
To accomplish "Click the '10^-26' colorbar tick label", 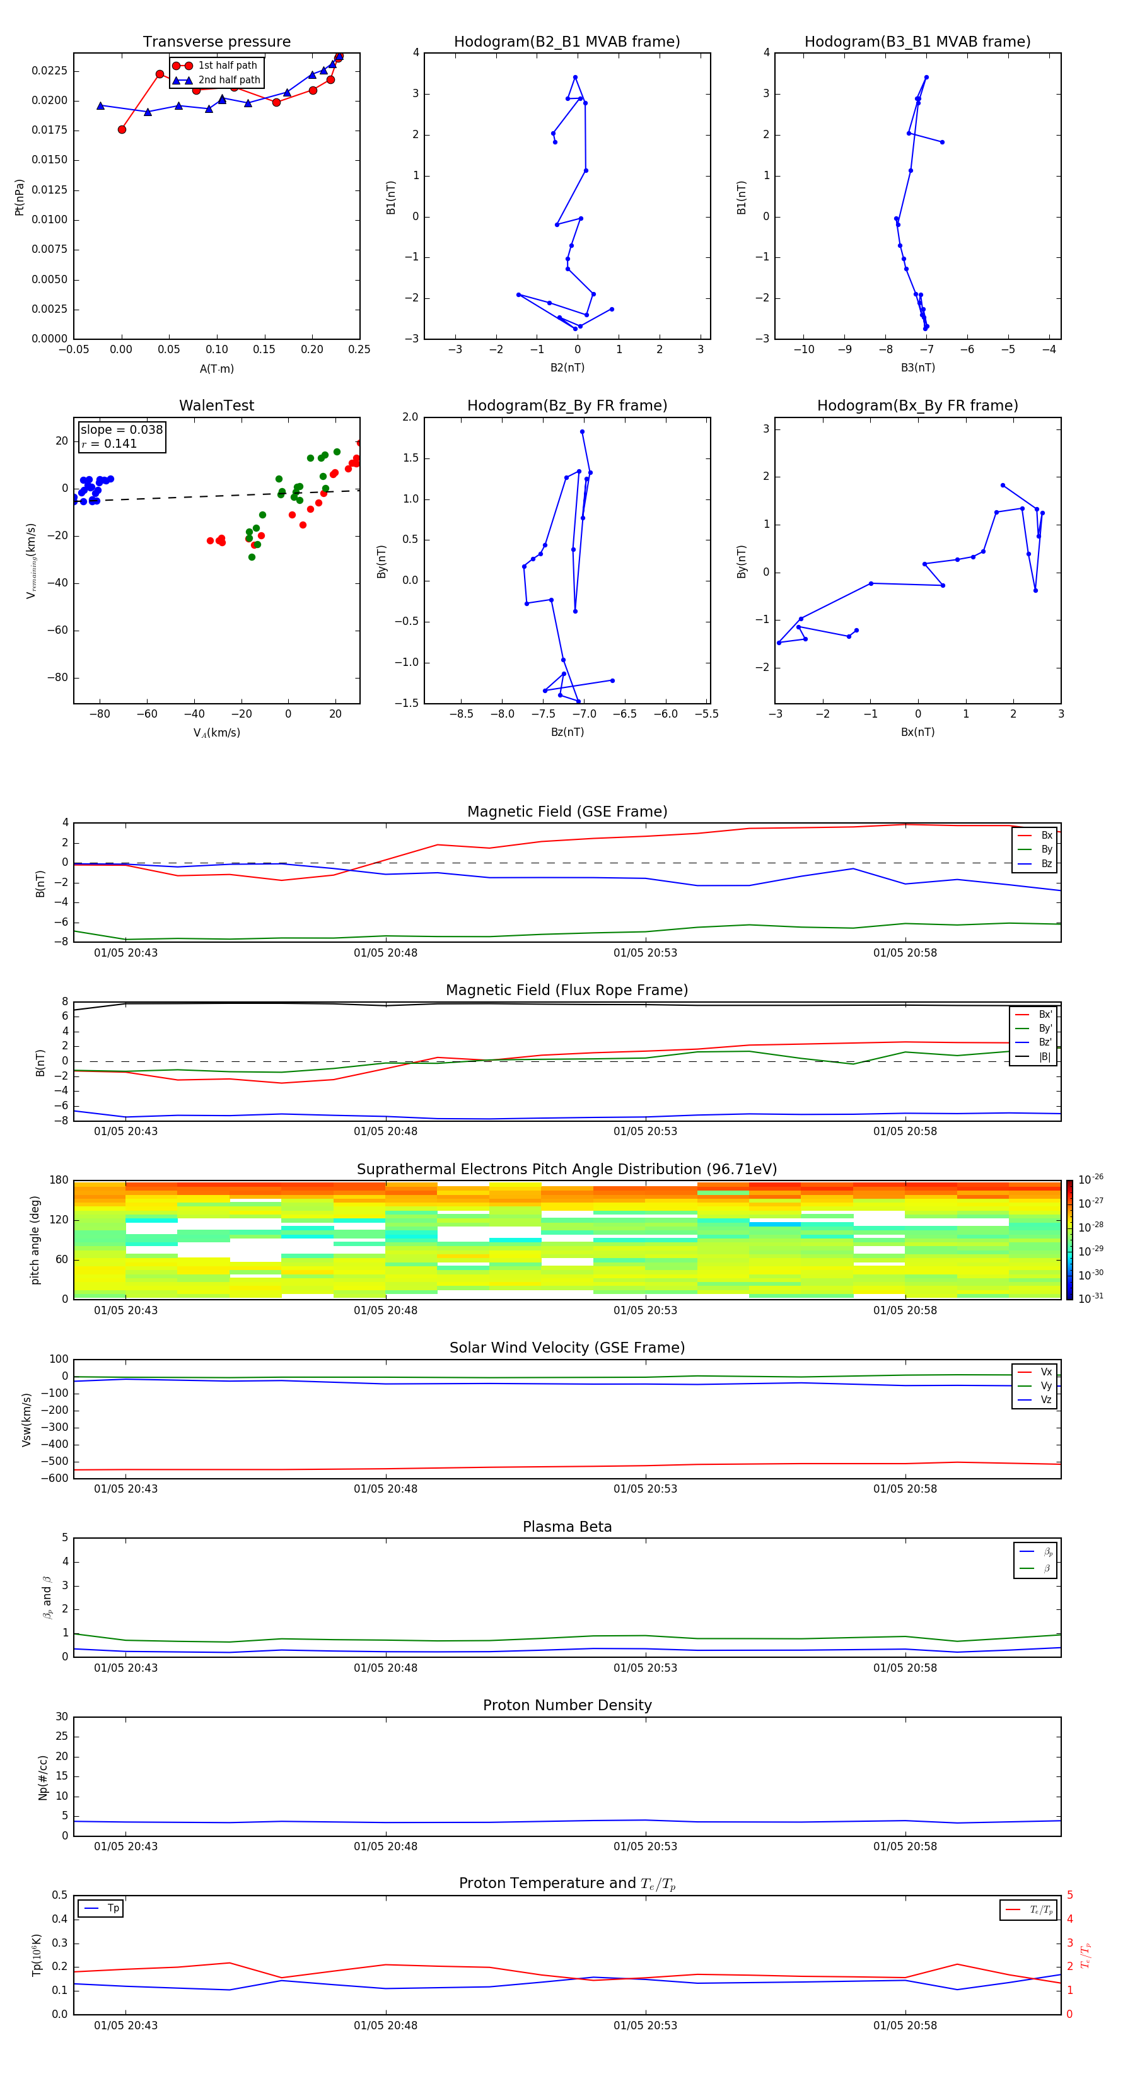I will (x=1091, y=1179).
